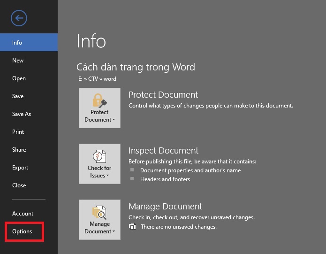Click the E: » CTV » word file path
326x254 pixels.
point(98,79)
